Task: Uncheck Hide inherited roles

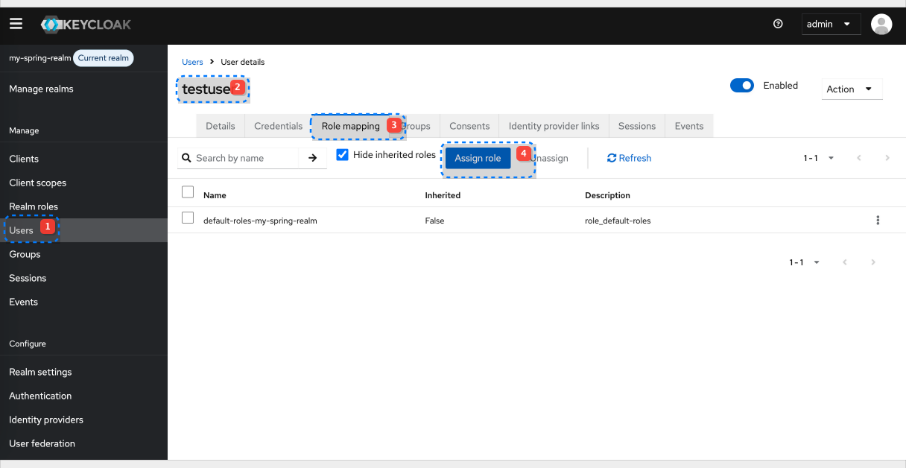Action: [x=342, y=154]
